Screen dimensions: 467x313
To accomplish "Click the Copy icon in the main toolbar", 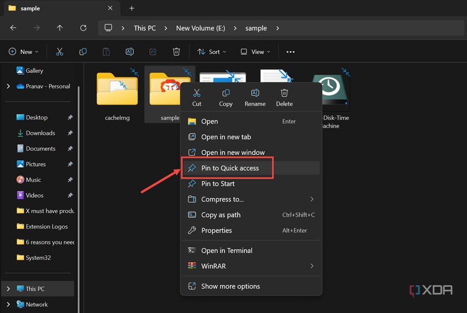I will coord(83,52).
